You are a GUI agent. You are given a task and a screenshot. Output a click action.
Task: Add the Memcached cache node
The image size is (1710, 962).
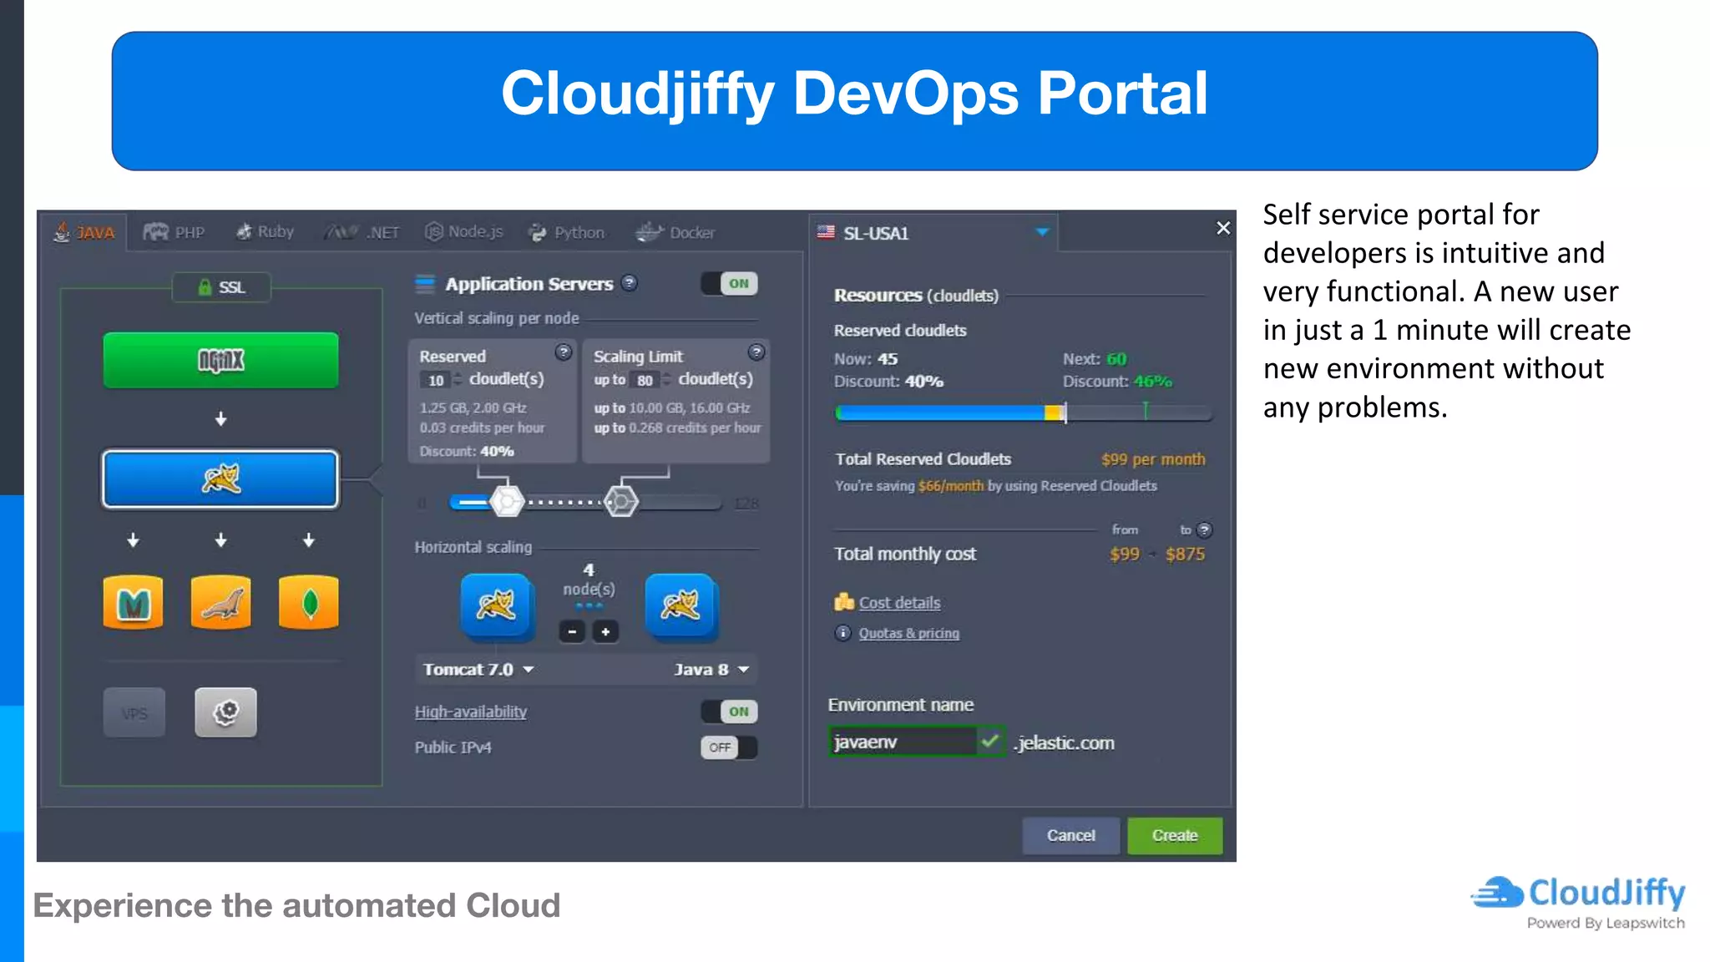click(x=133, y=601)
